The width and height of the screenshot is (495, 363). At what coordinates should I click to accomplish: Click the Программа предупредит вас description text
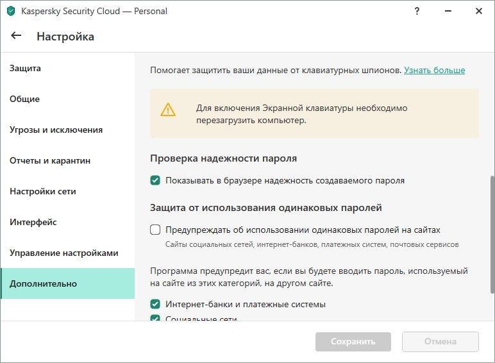tap(309, 277)
